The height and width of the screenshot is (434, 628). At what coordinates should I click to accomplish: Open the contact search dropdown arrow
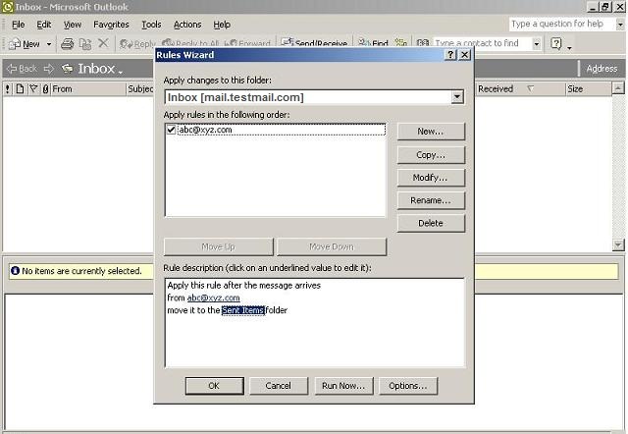[537, 43]
